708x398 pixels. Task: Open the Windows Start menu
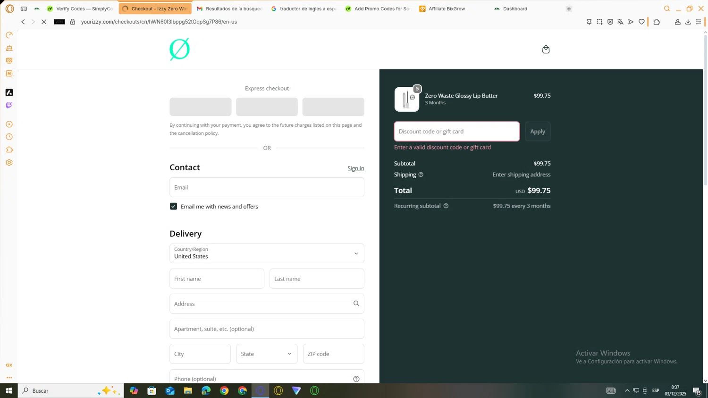[8, 390]
